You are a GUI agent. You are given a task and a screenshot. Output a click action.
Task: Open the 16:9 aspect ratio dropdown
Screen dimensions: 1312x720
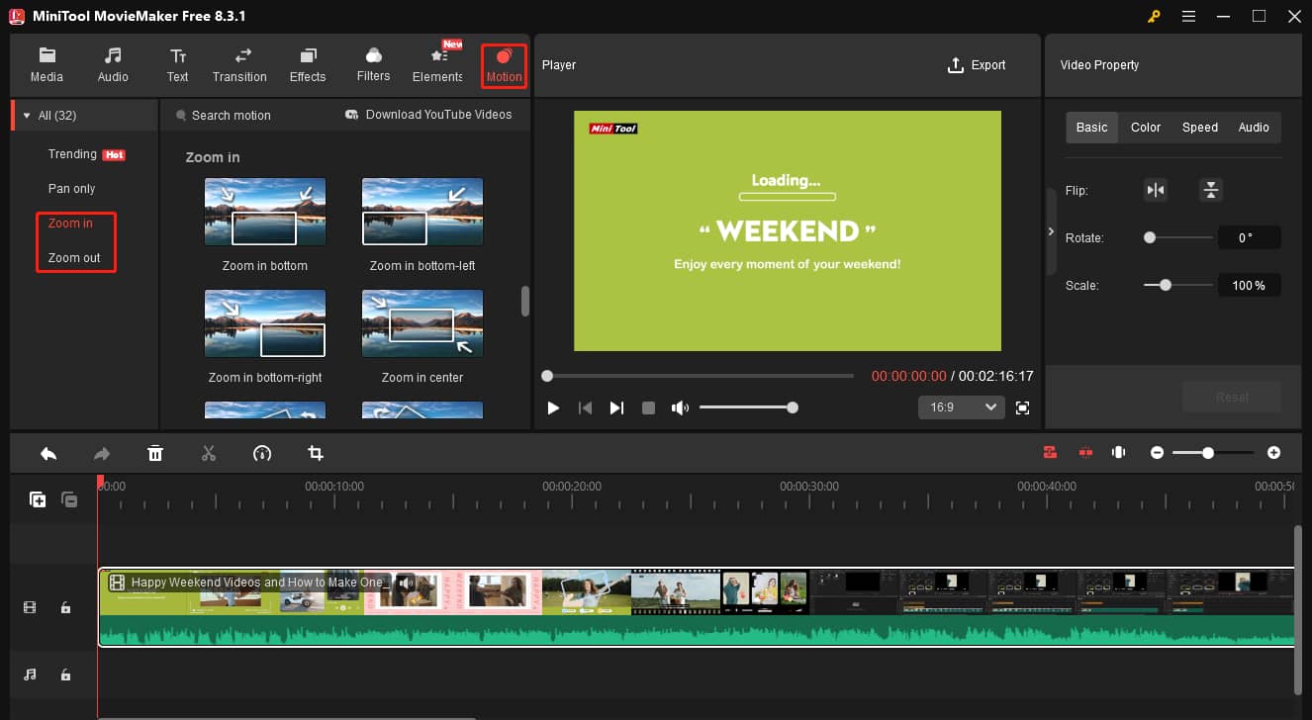tap(961, 406)
